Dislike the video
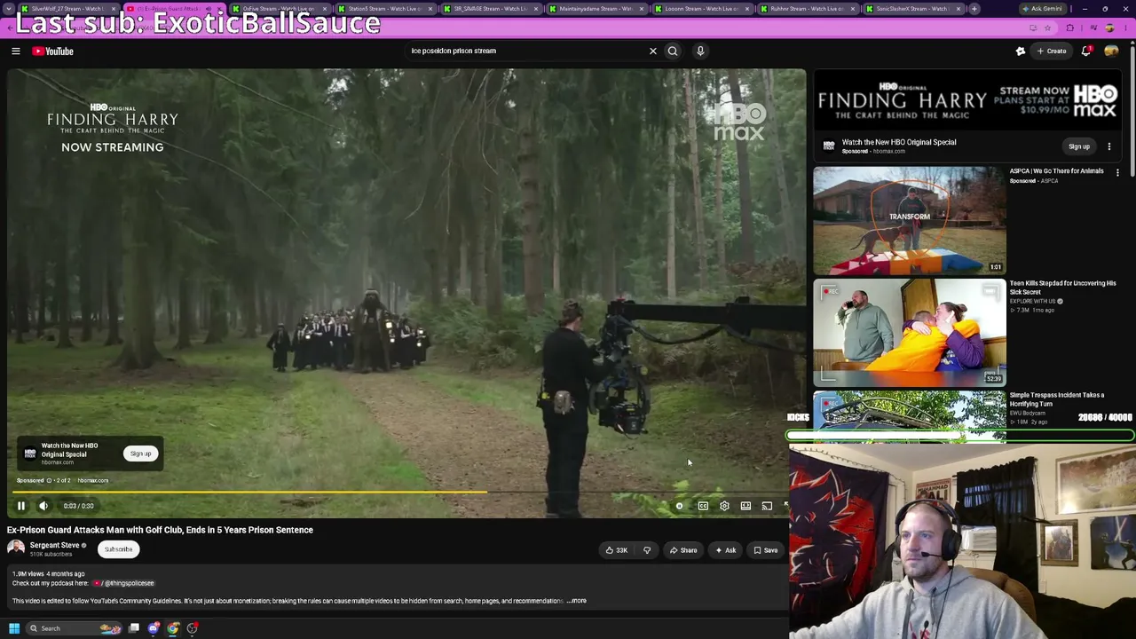1136x639 pixels. coord(647,550)
